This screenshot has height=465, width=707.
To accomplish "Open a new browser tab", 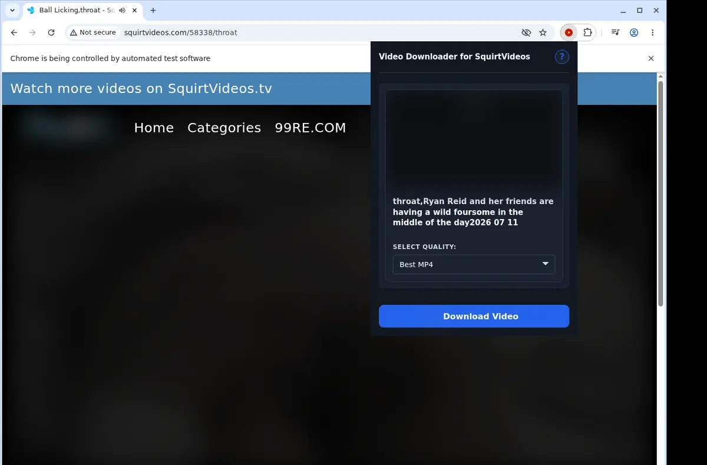I will tap(153, 11).
